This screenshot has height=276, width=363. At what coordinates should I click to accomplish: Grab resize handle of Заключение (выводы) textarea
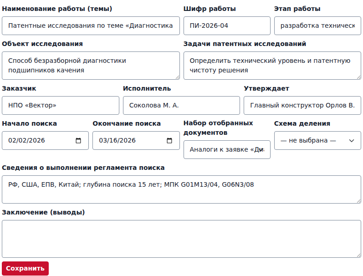(358, 255)
